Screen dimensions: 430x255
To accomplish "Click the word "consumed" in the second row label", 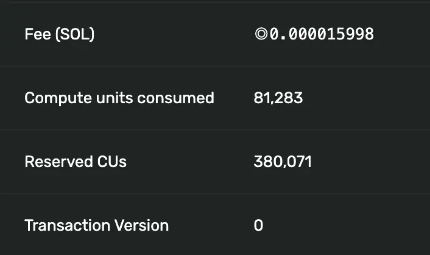I will 175,98.
